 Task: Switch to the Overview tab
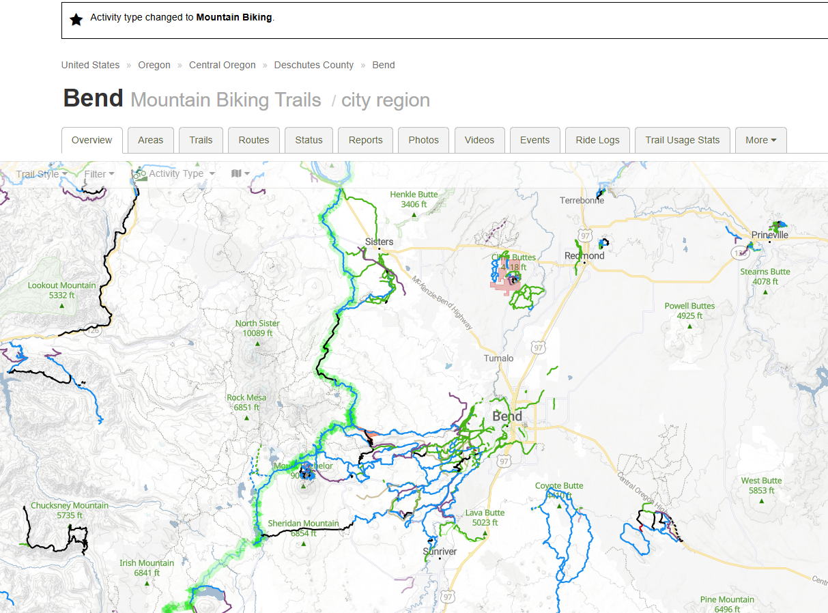point(92,140)
